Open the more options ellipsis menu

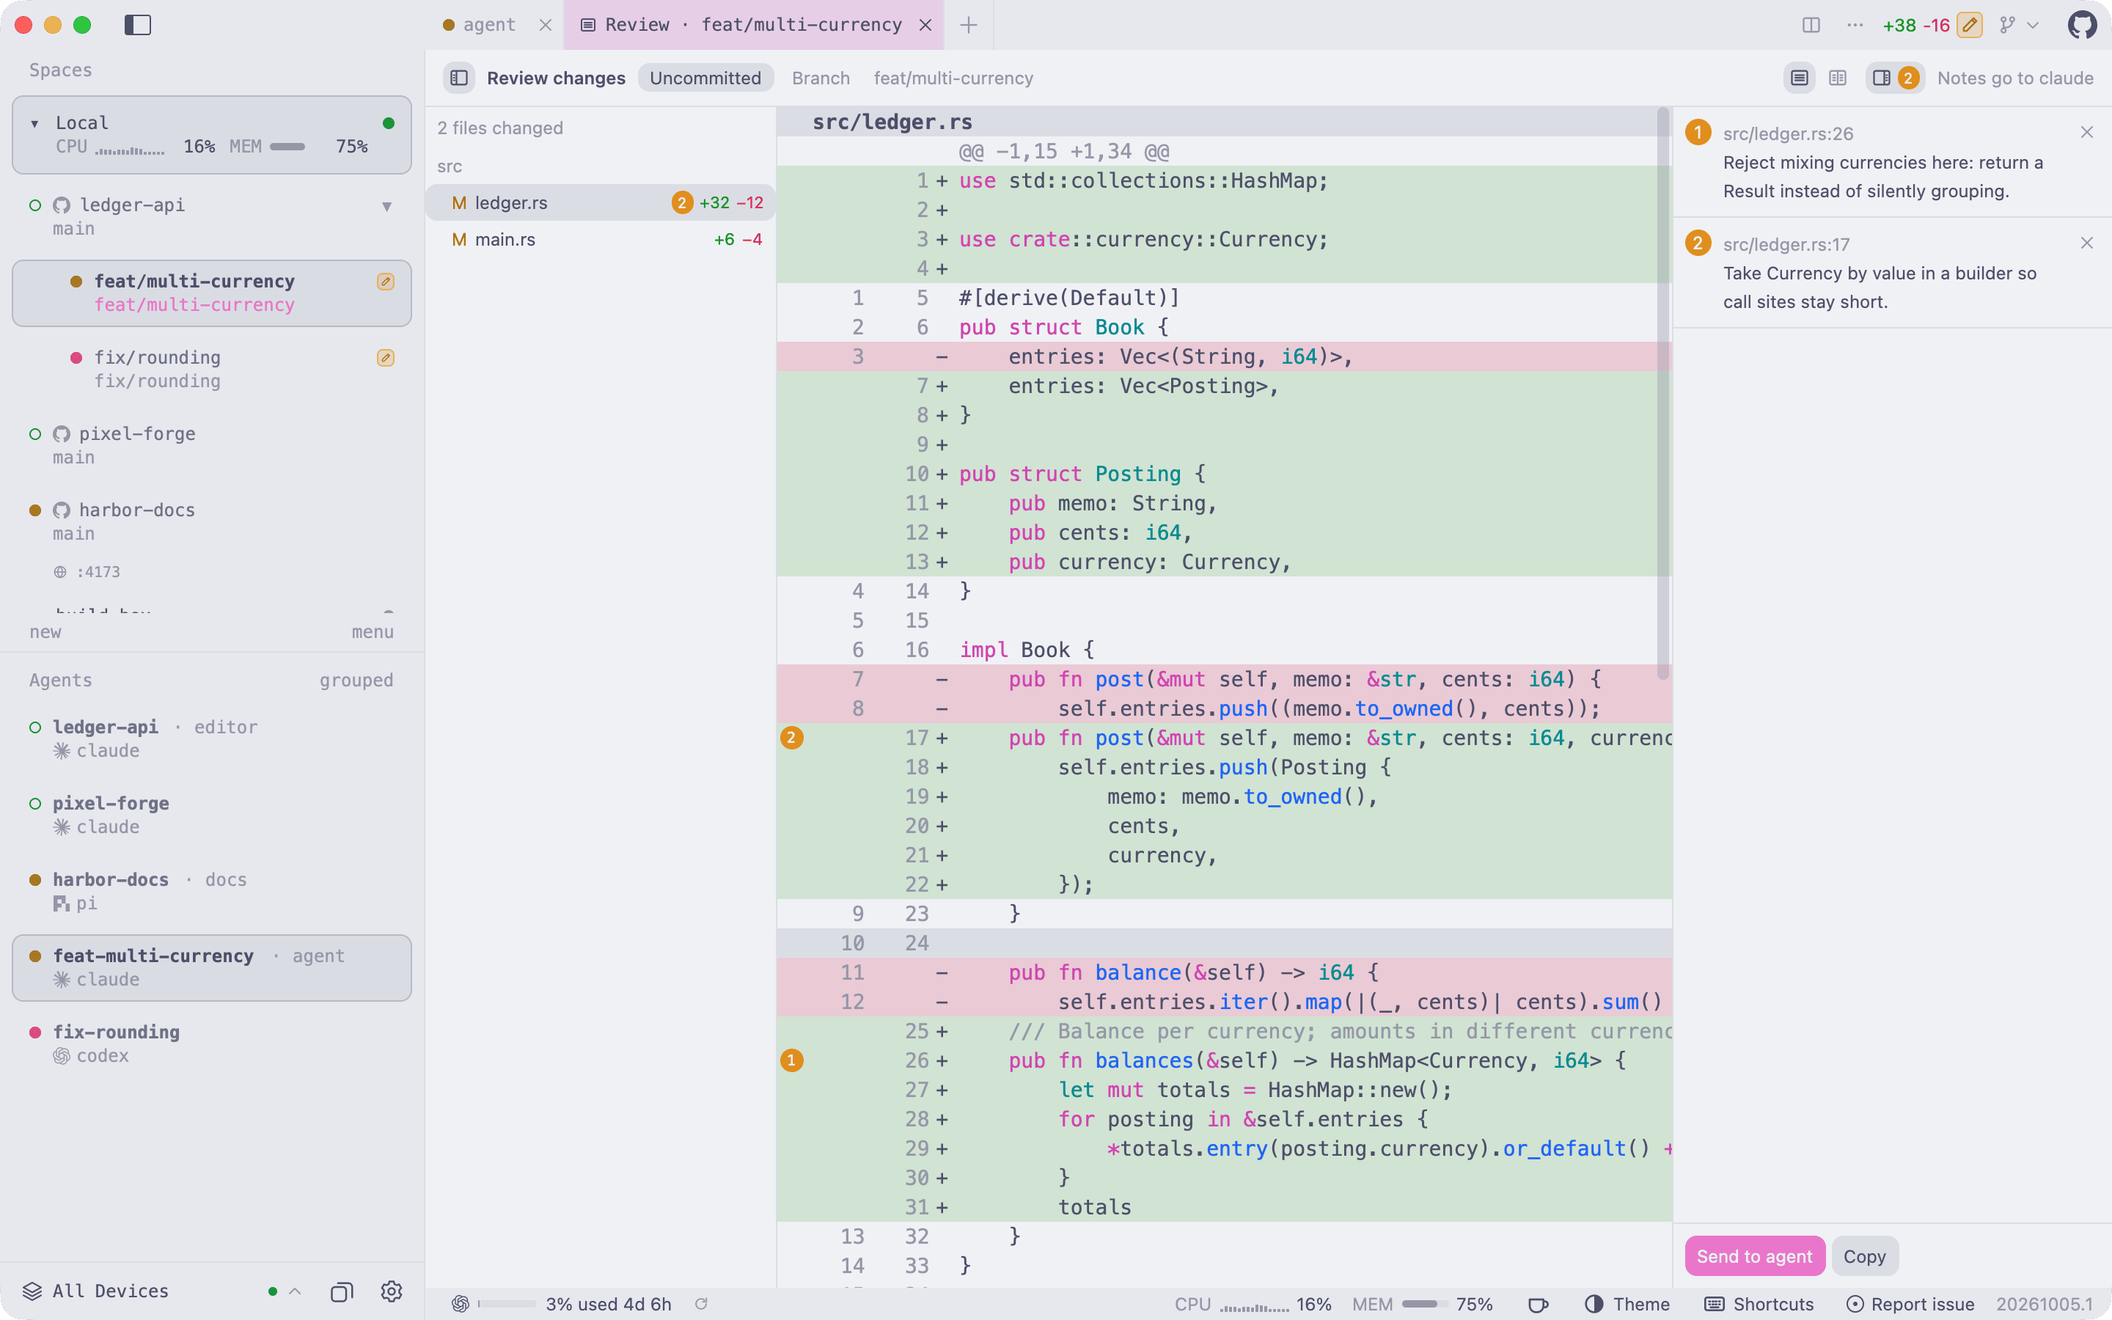(1855, 24)
